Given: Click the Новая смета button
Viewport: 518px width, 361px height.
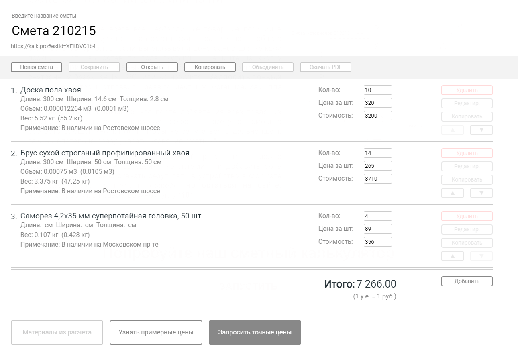Looking at the screenshot, I should (37, 67).
